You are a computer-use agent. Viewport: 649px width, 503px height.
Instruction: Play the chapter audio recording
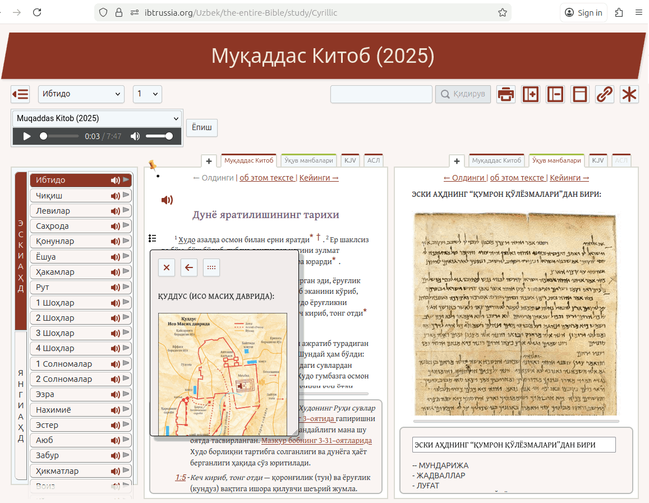click(x=27, y=136)
